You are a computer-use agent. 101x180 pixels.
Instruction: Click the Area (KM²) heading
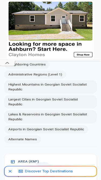[x=28, y=161]
